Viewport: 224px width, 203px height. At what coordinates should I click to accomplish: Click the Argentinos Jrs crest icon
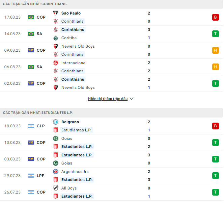point(56,172)
